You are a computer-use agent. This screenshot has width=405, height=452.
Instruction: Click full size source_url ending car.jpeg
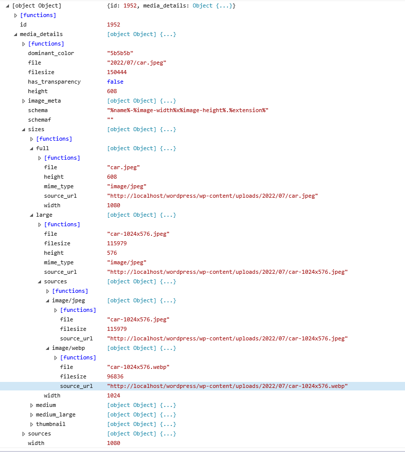pyautogui.click(x=212, y=196)
